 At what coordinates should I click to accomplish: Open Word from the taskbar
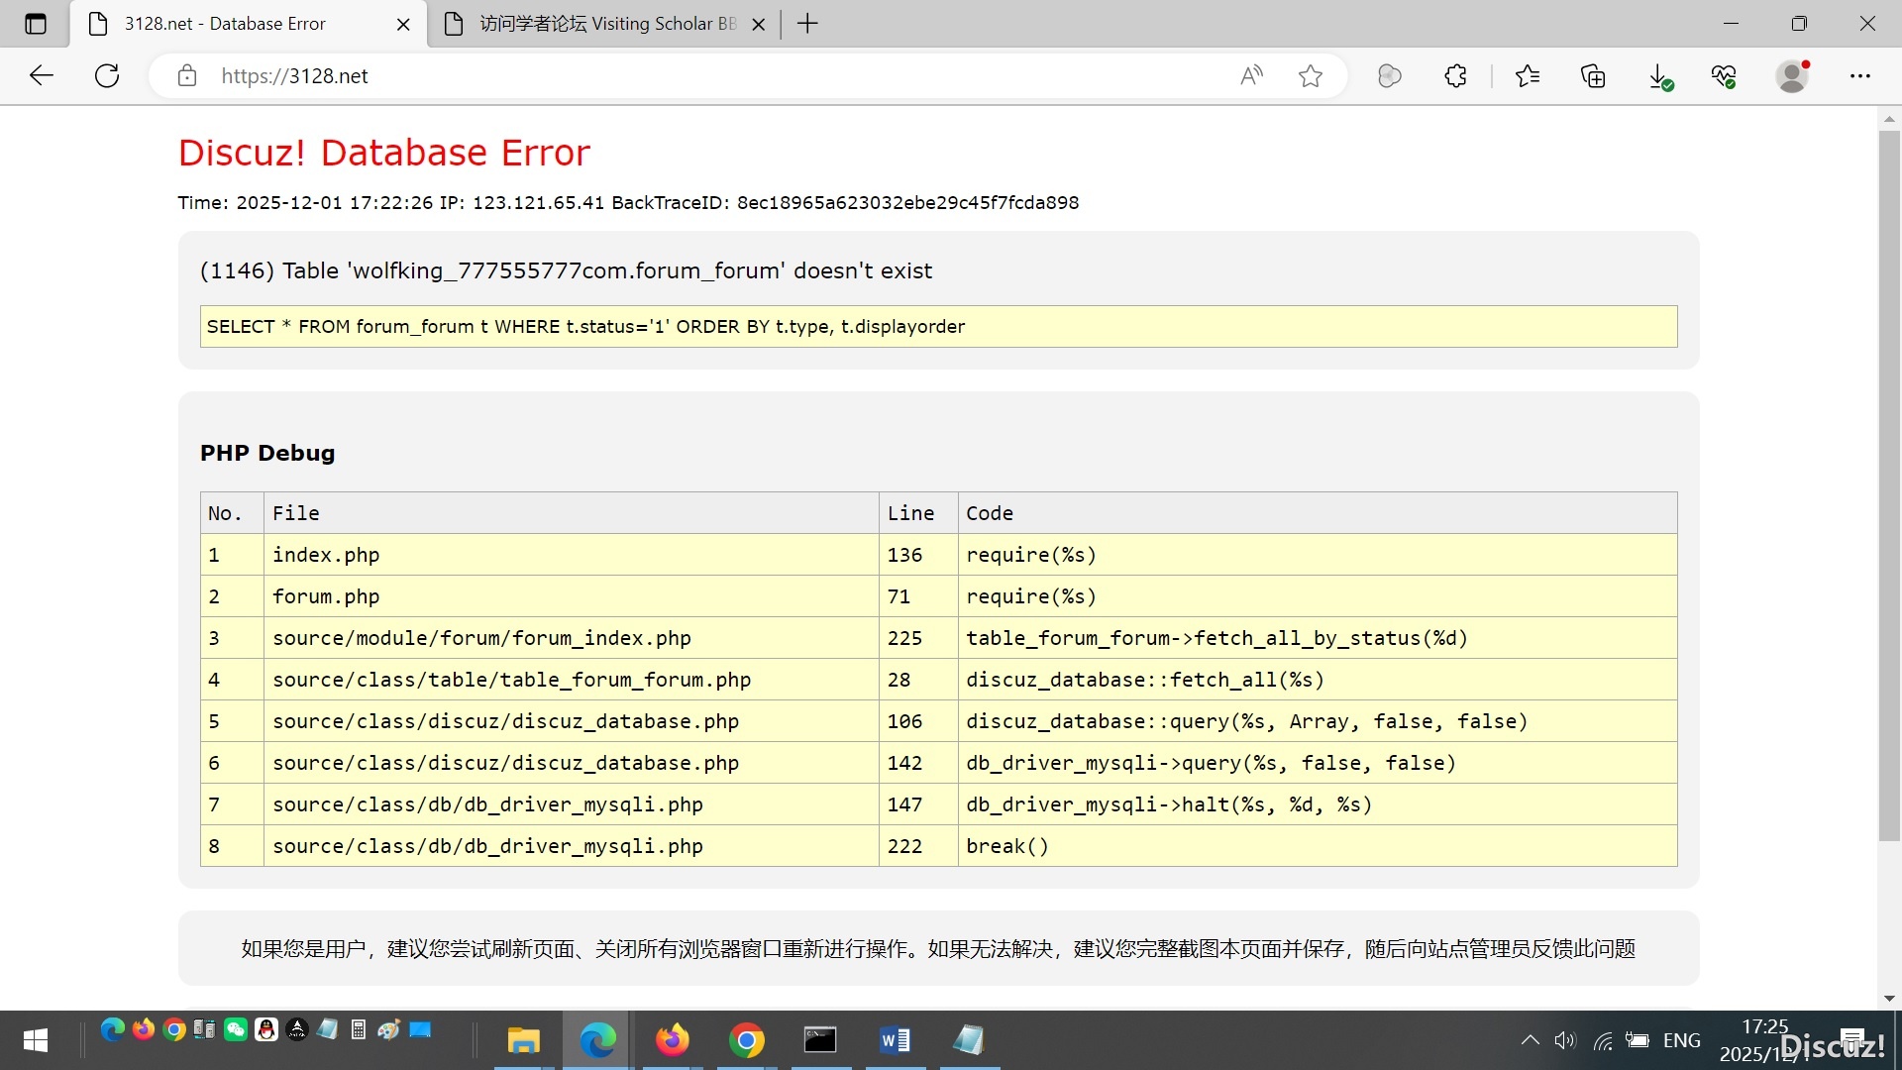pos(895,1040)
